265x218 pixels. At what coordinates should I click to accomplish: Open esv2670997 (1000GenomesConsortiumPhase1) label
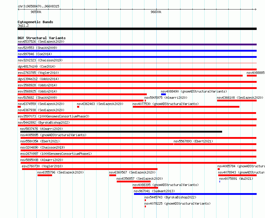56,154
